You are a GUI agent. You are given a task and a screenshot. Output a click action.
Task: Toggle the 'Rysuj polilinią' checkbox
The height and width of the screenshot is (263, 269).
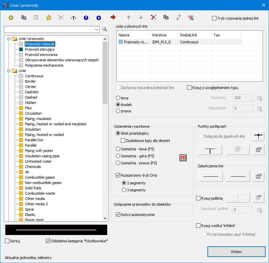198,198
